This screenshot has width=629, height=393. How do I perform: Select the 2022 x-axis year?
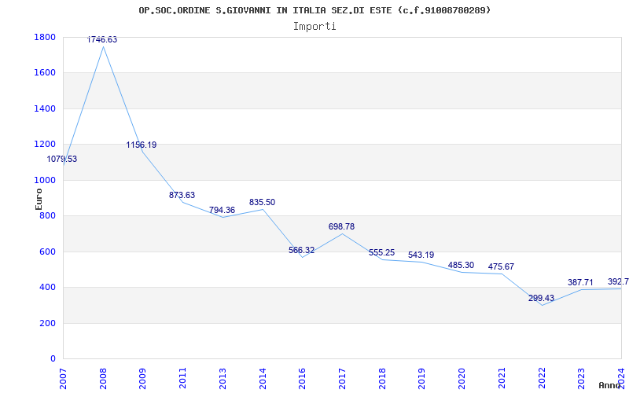tap(542, 378)
